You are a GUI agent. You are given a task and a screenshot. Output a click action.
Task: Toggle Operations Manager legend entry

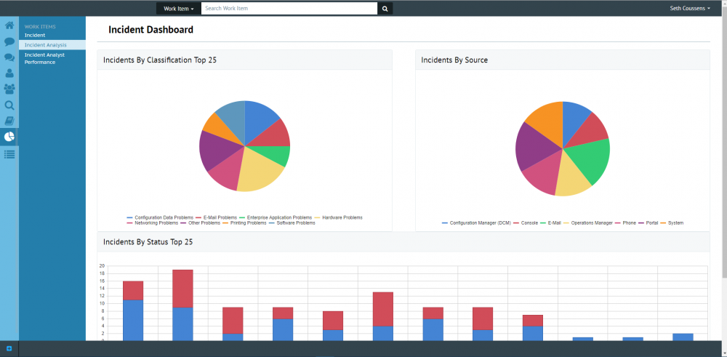(x=588, y=223)
